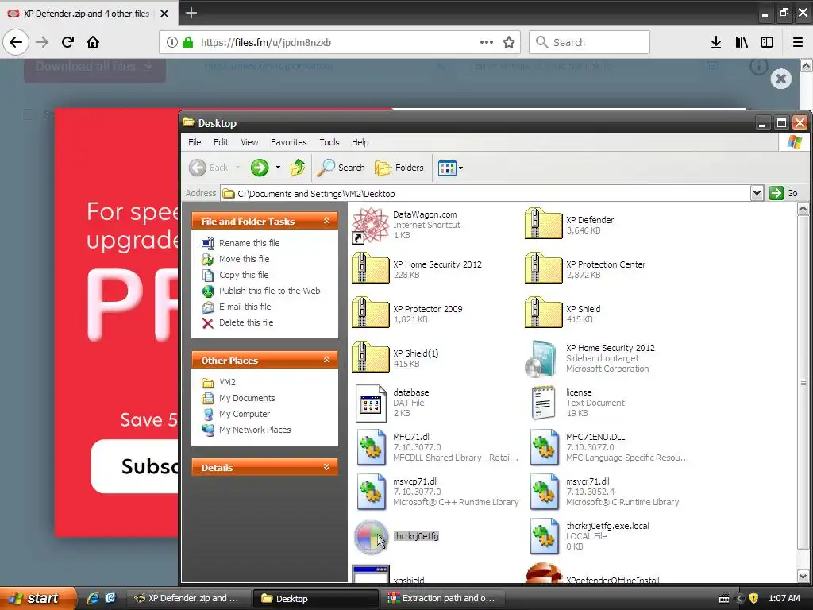Open the Edit menu in Explorer
The image size is (813, 610).
(x=221, y=142)
